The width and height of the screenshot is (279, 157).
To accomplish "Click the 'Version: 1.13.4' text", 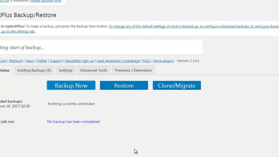I will click(188, 61).
